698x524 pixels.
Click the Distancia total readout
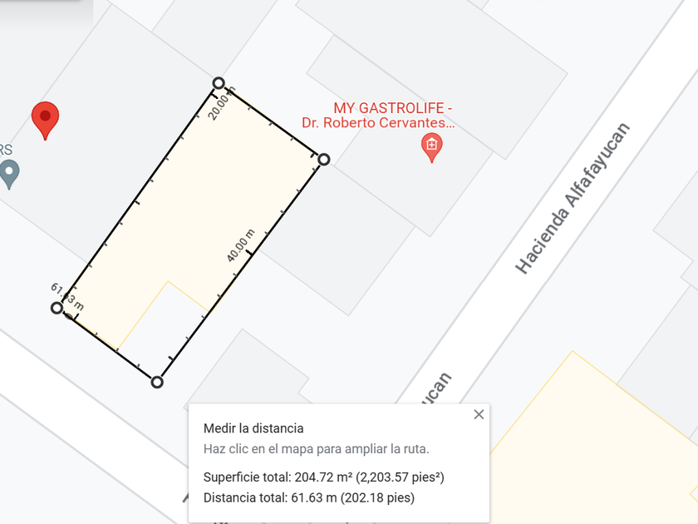[308, 497]
